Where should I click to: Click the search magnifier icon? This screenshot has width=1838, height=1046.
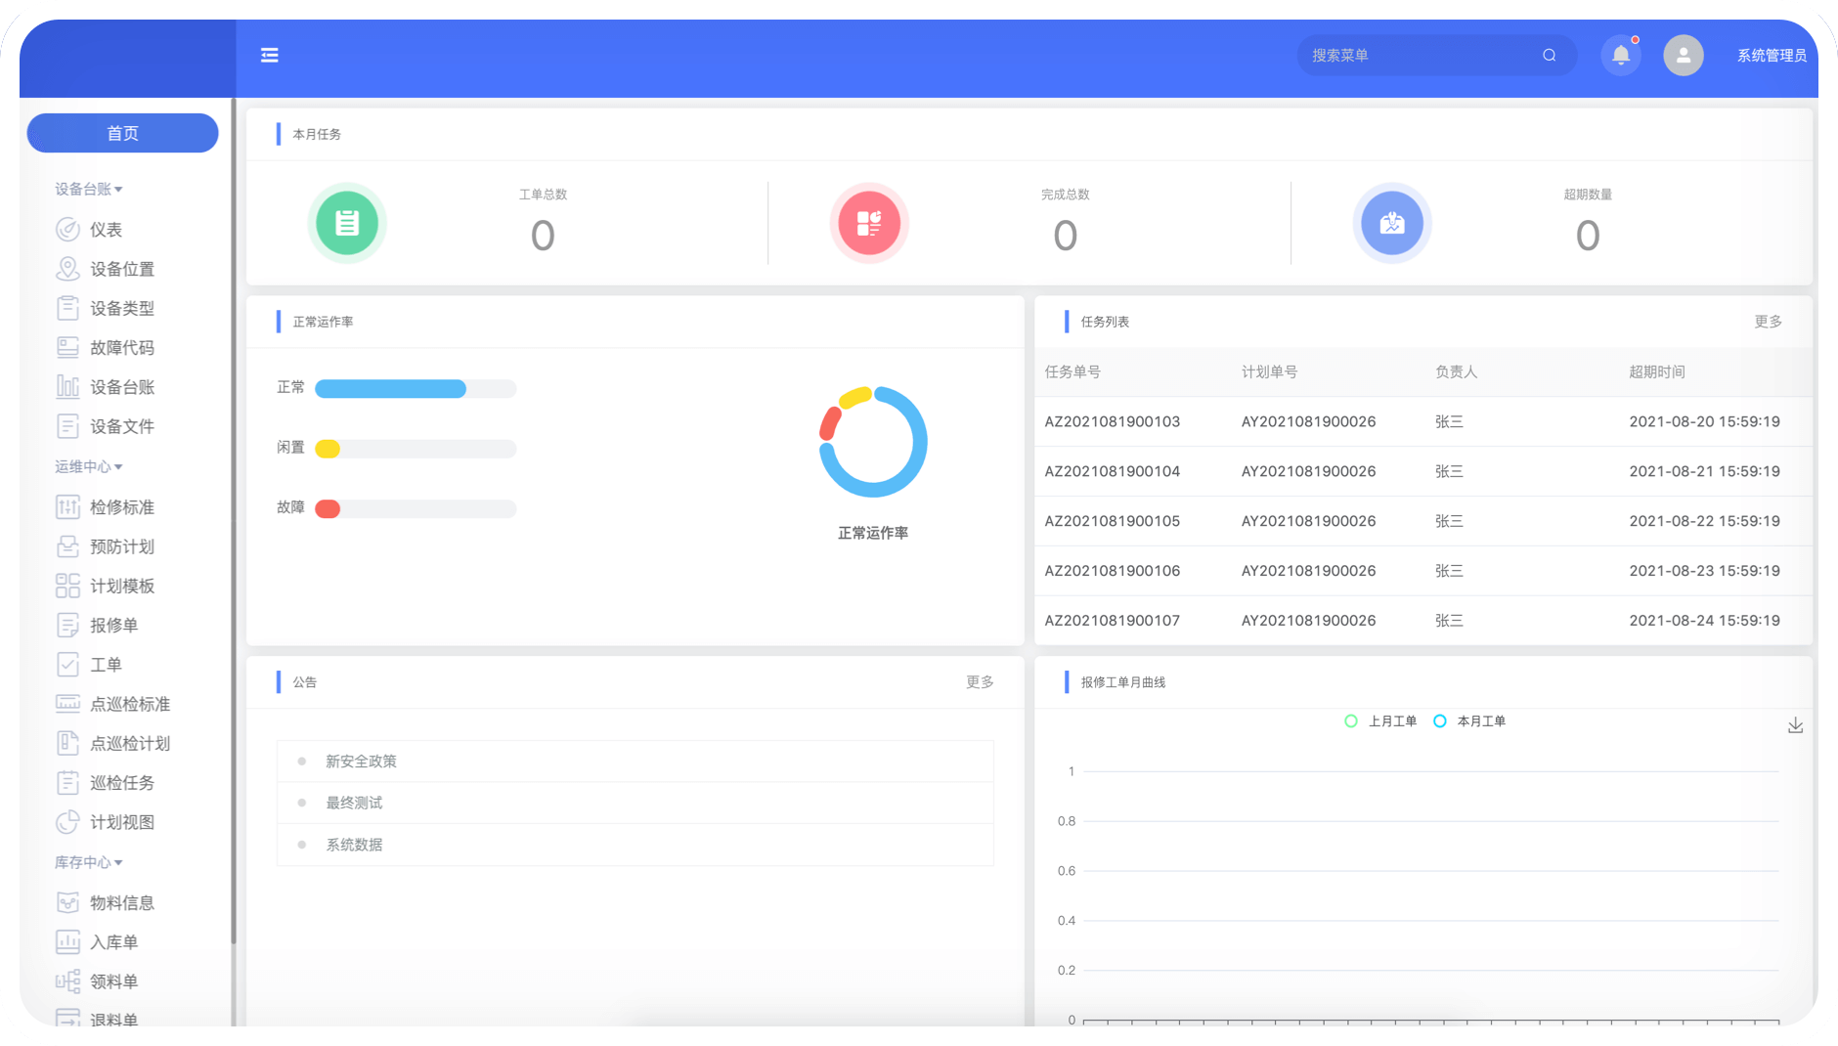[x=1549, y=56]
